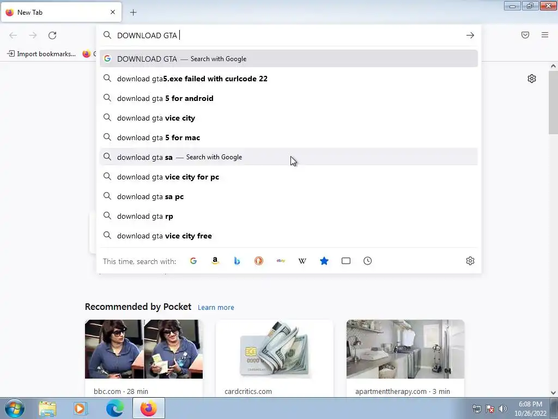Pick suggestion 'download gta5.exe failed with curlcode 22'
The width and height of the screenshot is (558, 419).
point(289,79)
